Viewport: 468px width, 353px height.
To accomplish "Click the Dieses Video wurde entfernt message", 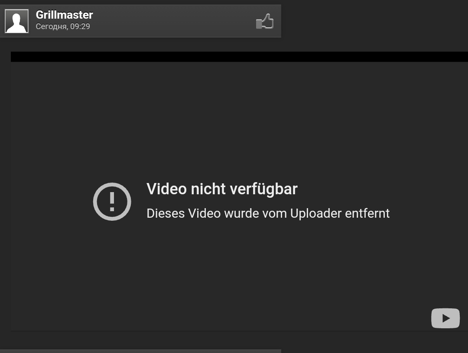I will coord(268,213).
